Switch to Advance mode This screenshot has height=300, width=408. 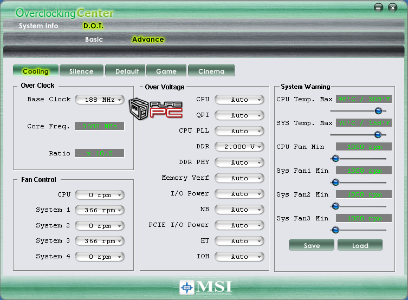148,39
